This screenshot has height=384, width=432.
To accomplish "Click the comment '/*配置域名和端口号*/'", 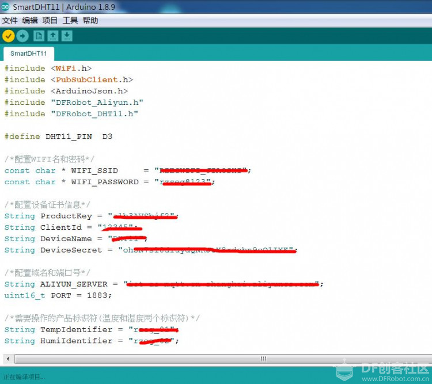I will pos(47,273).
